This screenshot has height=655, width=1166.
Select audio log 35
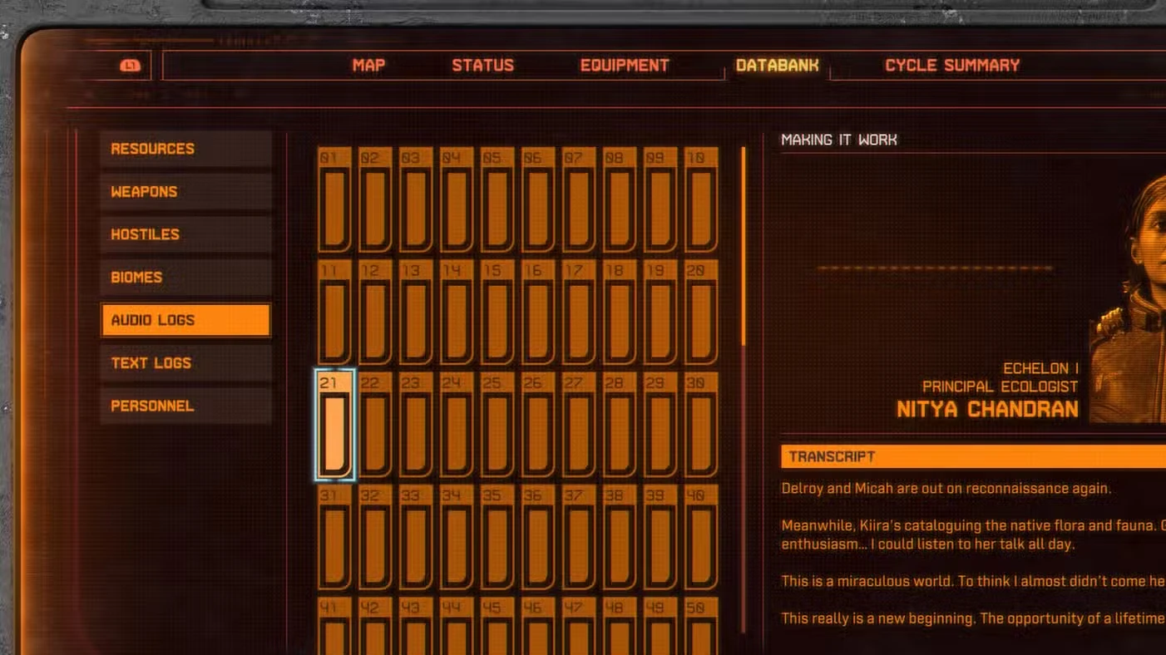point(498,538)
